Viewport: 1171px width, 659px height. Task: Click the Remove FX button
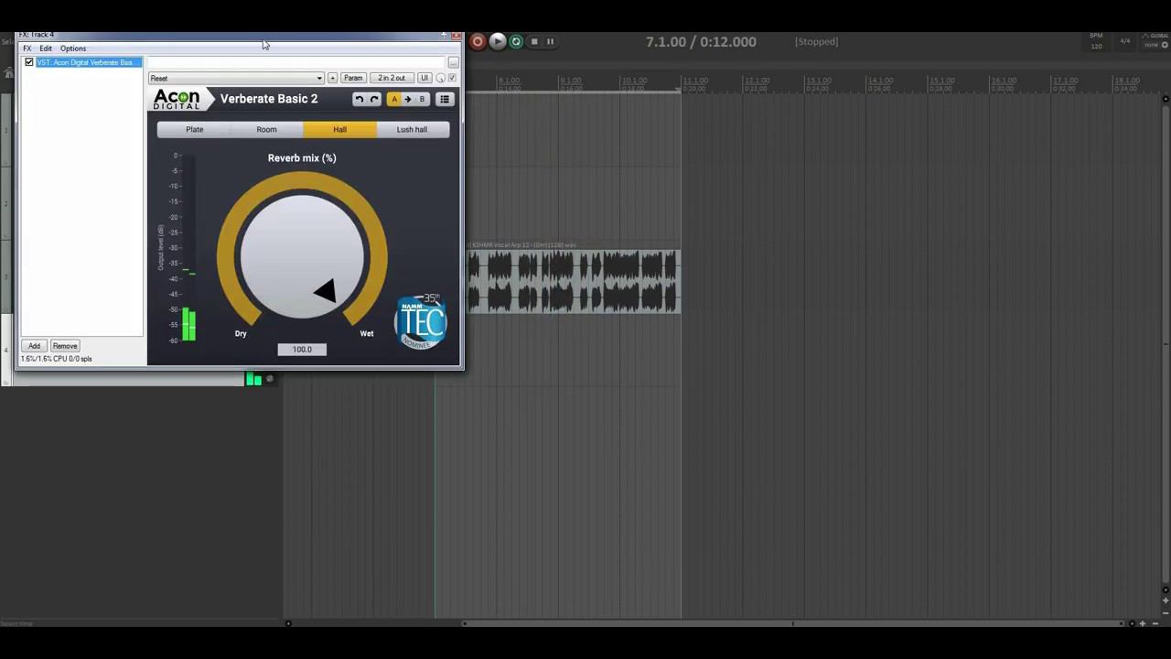click(65, 346)
